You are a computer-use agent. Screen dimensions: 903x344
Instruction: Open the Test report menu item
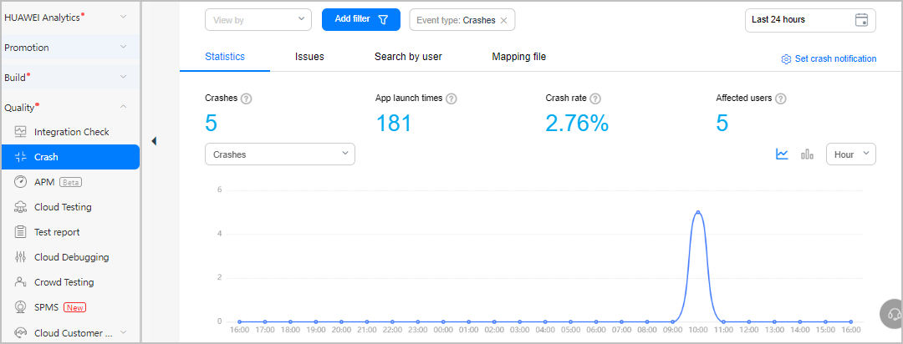tap(70, 232)
